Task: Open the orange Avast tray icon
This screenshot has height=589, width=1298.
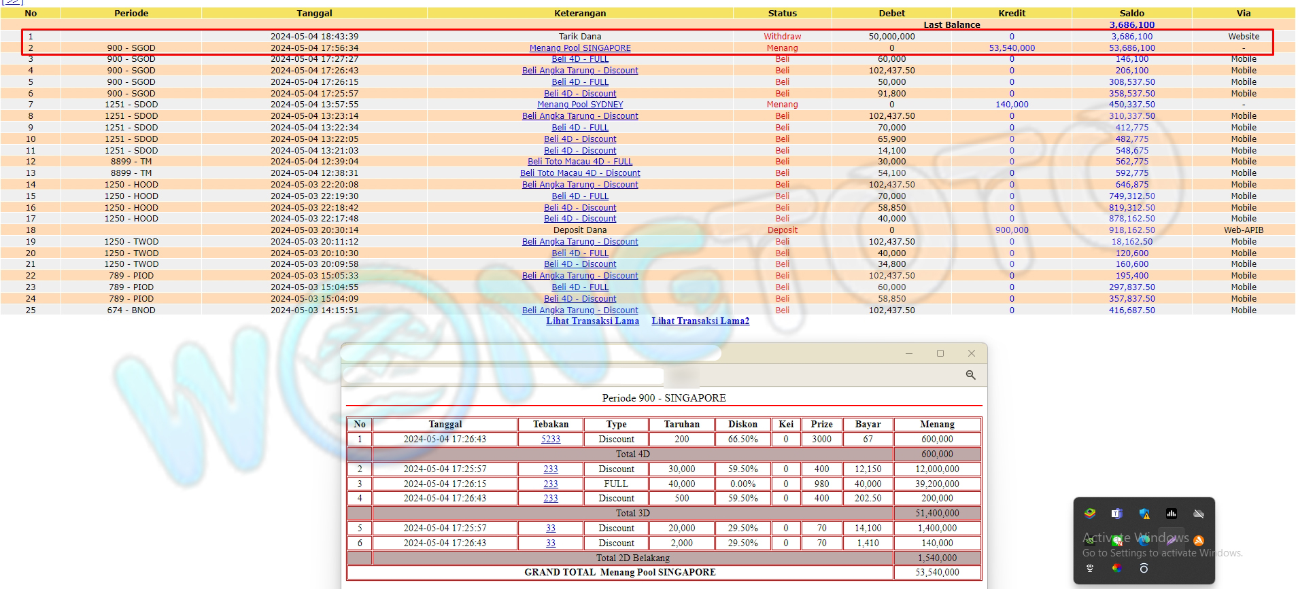Action: (1199, 541)
